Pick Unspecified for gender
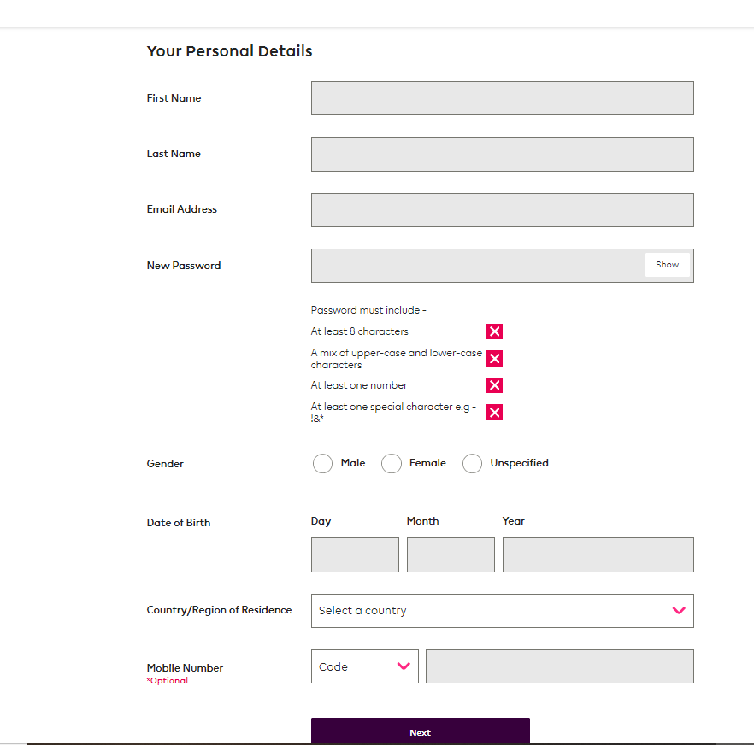The image size is (754, 745). click(472, 464)
